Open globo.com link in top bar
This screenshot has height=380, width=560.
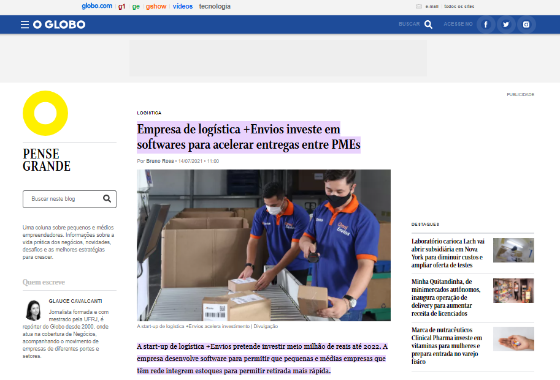(x=97, y=6)
